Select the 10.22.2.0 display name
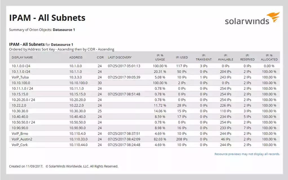Viewport: 288px width, 180px height. [19, 105]
